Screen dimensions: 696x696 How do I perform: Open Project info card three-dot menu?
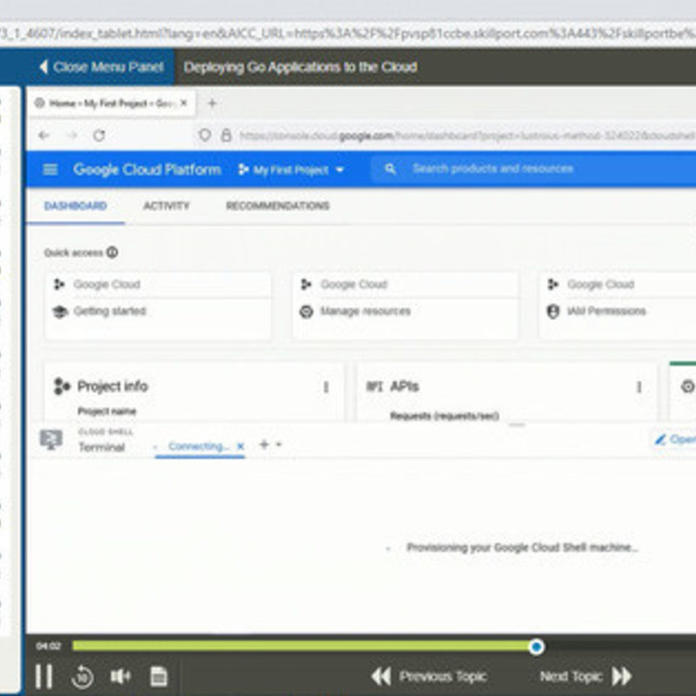[x=326, y=387]
